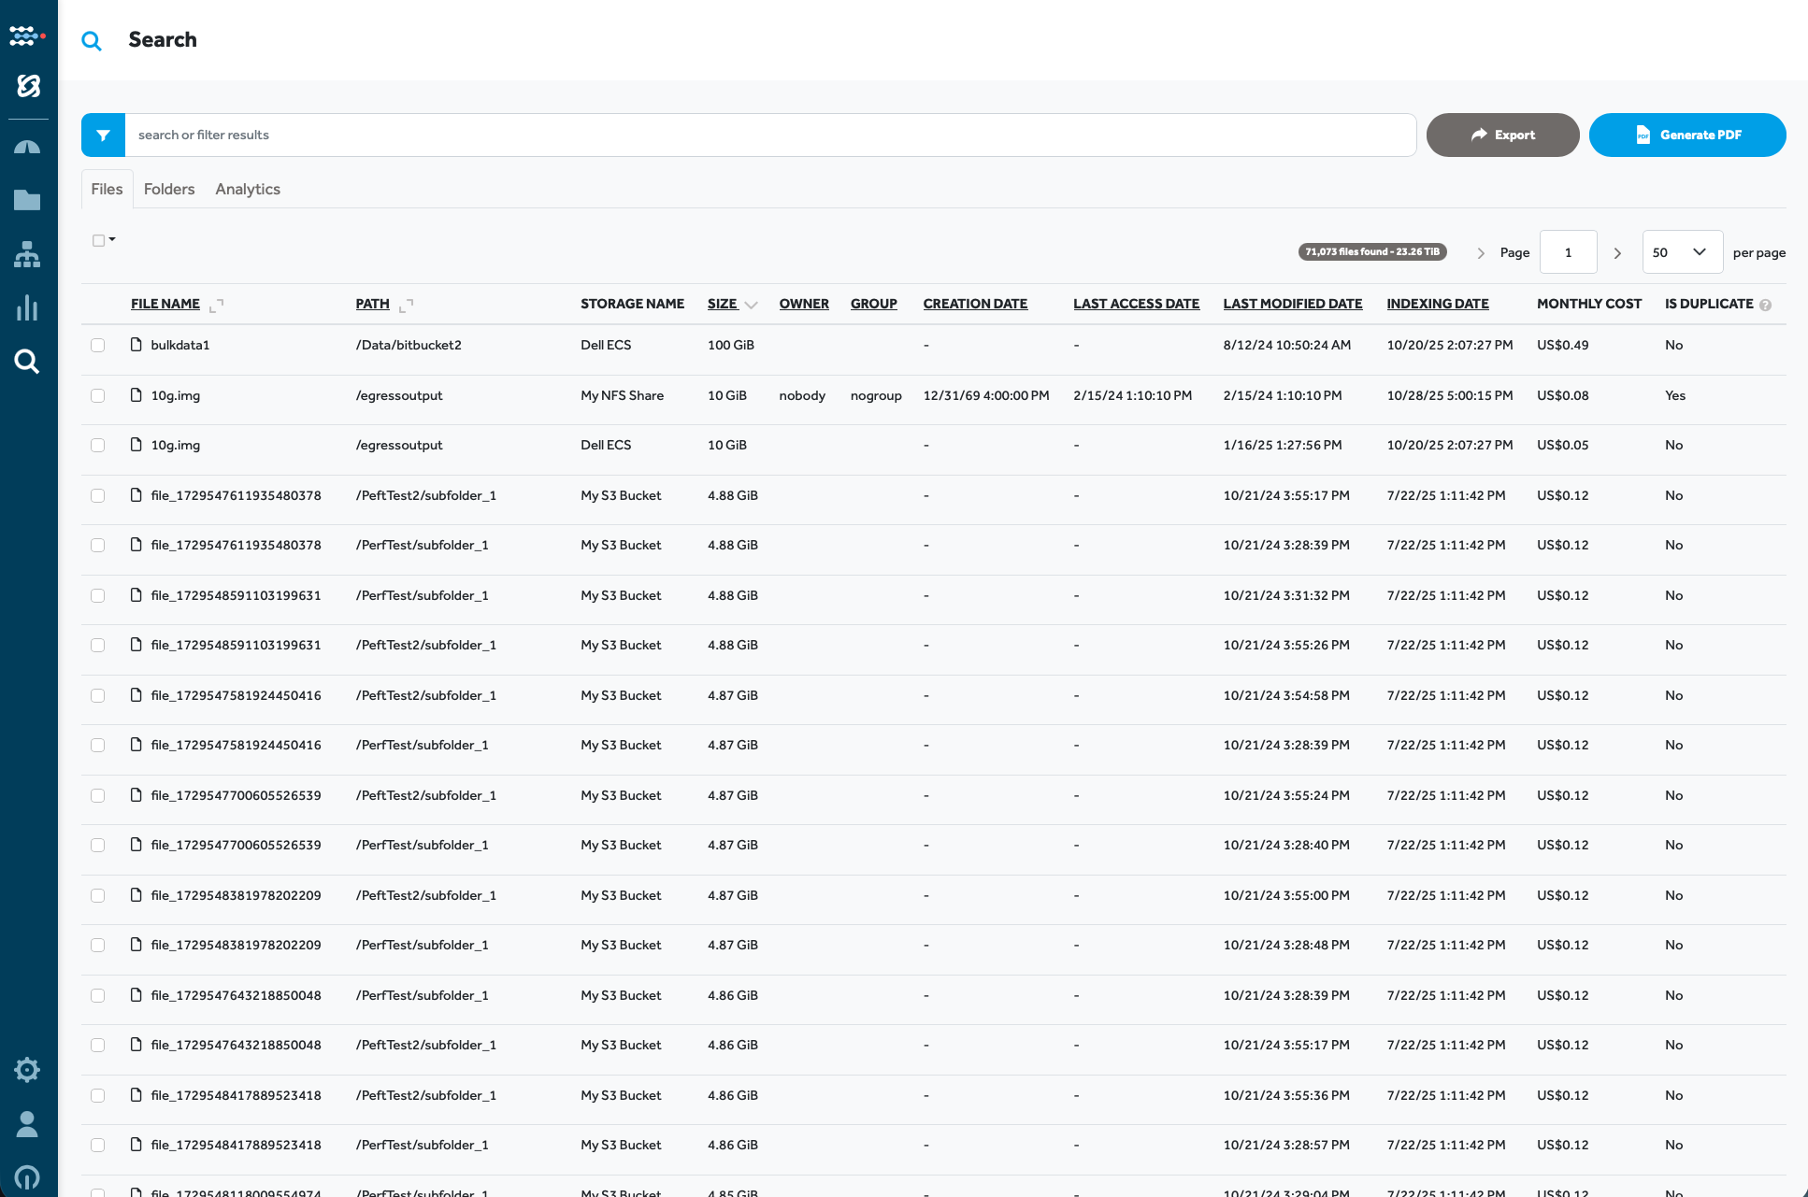1808x1197 pixels.
Task: Open the folder browser icon in the sidebar
Action: pyautogui.click(x=27, y=200)
